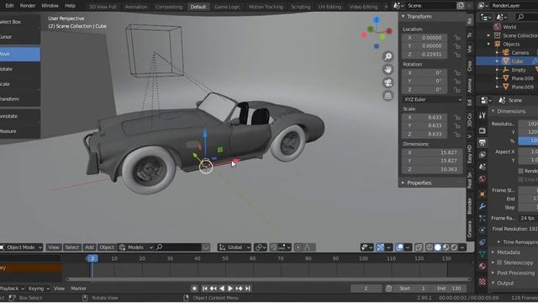The image size is (538, 303).
Task: Switch to wireframe viewport shading
Action: (x=430, y=247)
